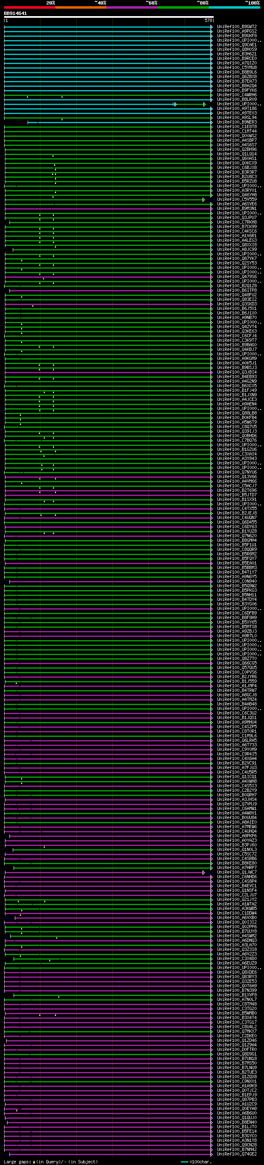The image size is (264, 1165).
Task: Click the white query sequence bar
Action: (109, 17)
